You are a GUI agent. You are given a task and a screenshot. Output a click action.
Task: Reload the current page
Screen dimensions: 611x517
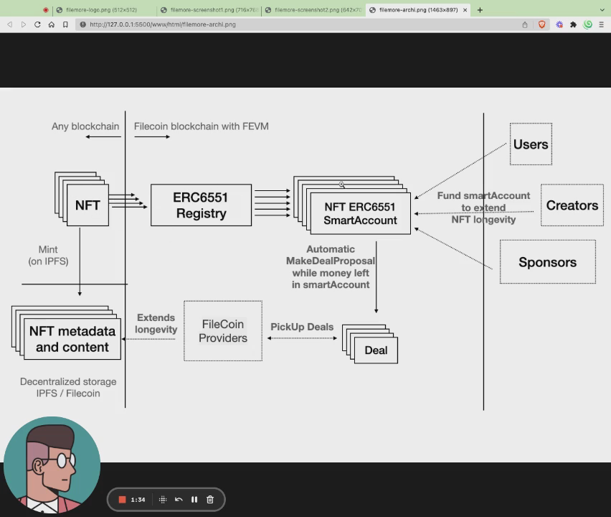(37, 24)
